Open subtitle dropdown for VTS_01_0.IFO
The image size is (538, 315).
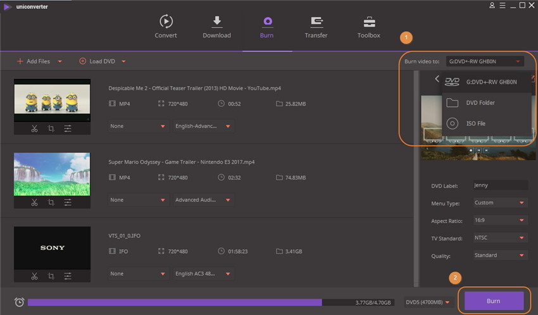coord(138,273)
